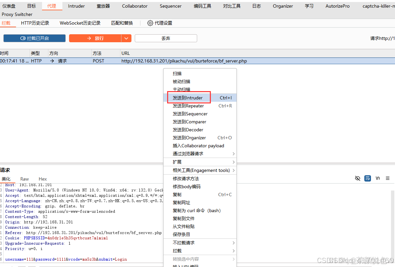
Task: Expand the 拦截 submenu in context menu
Action: click(200, 251)
